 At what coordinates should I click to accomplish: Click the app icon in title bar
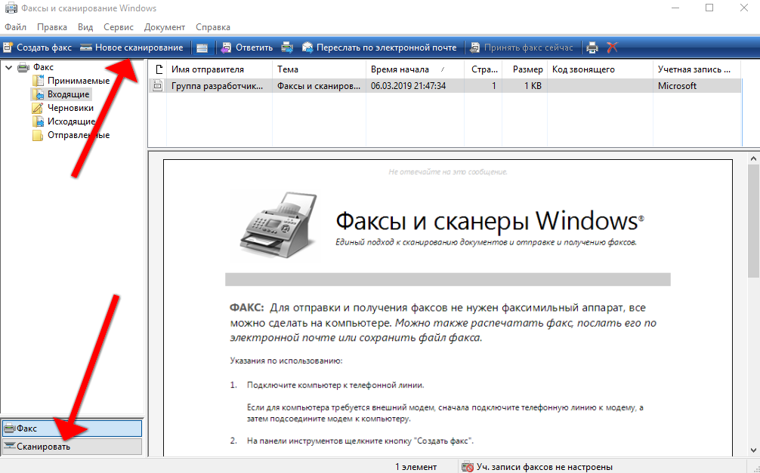pos(11,8)
